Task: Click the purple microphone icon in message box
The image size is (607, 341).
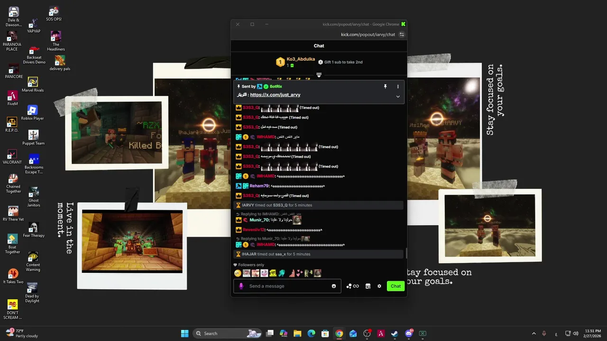Action: tap(241, 286)
